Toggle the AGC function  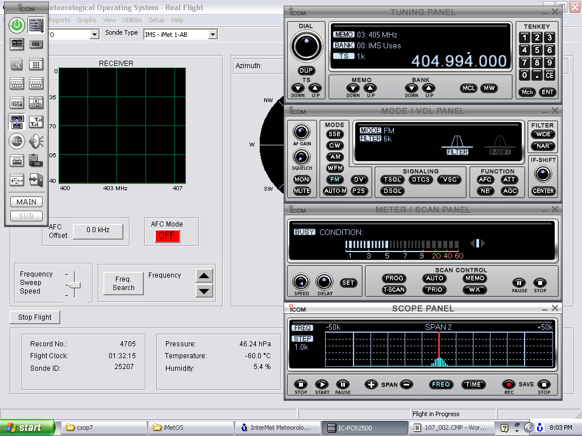[510, 191]
